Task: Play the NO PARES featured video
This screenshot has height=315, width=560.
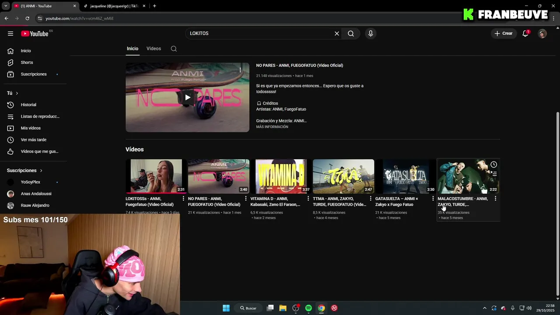Action: click(187, 98)
